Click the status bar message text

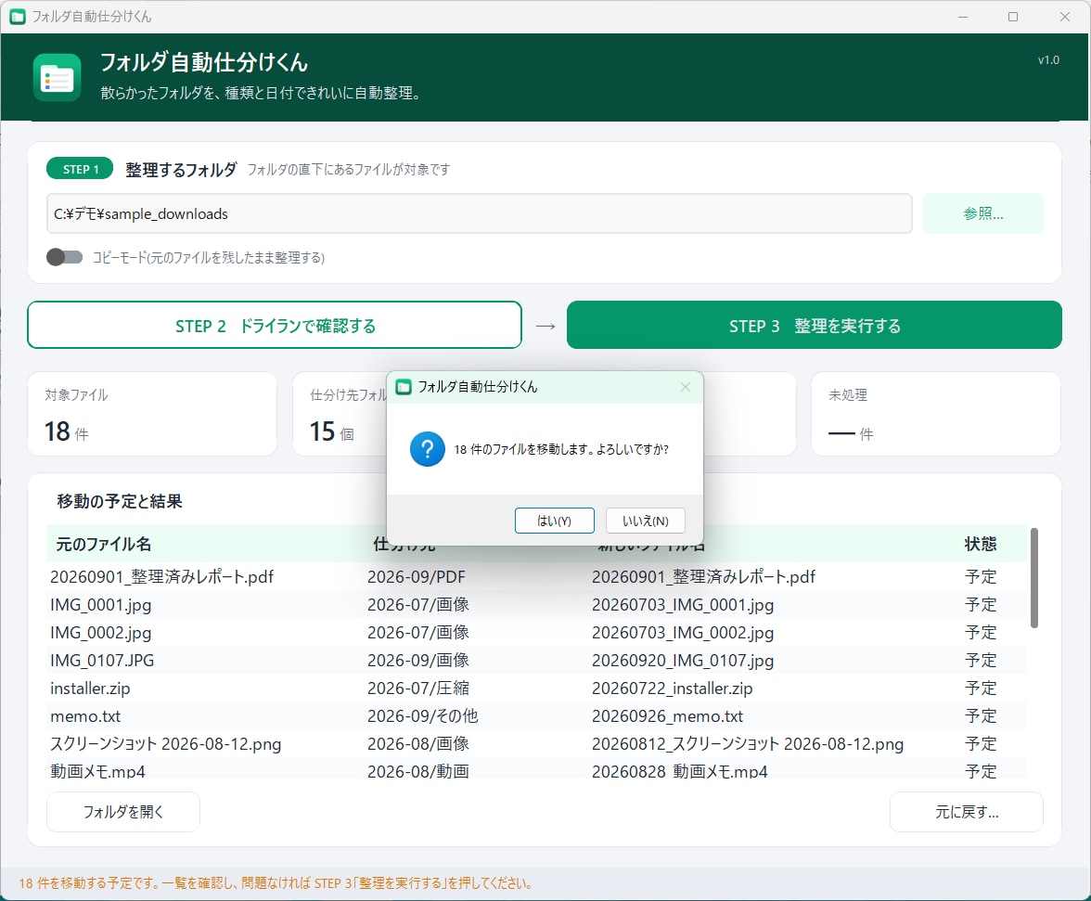pyautogui.click(x=277, y=883)
